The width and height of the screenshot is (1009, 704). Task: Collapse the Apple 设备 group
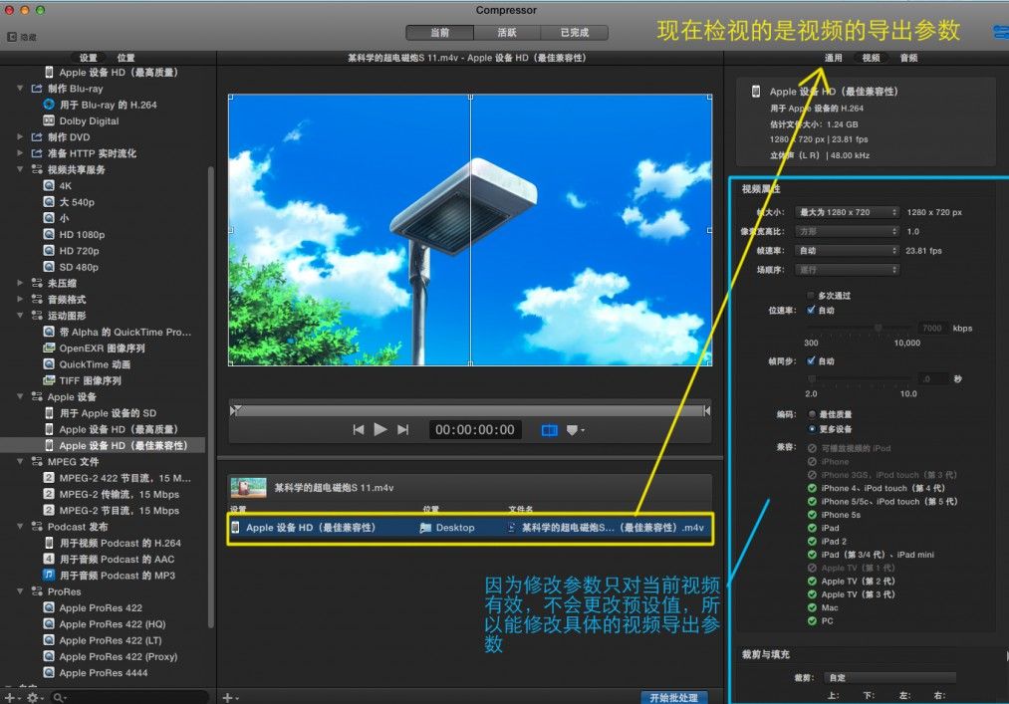20,396
